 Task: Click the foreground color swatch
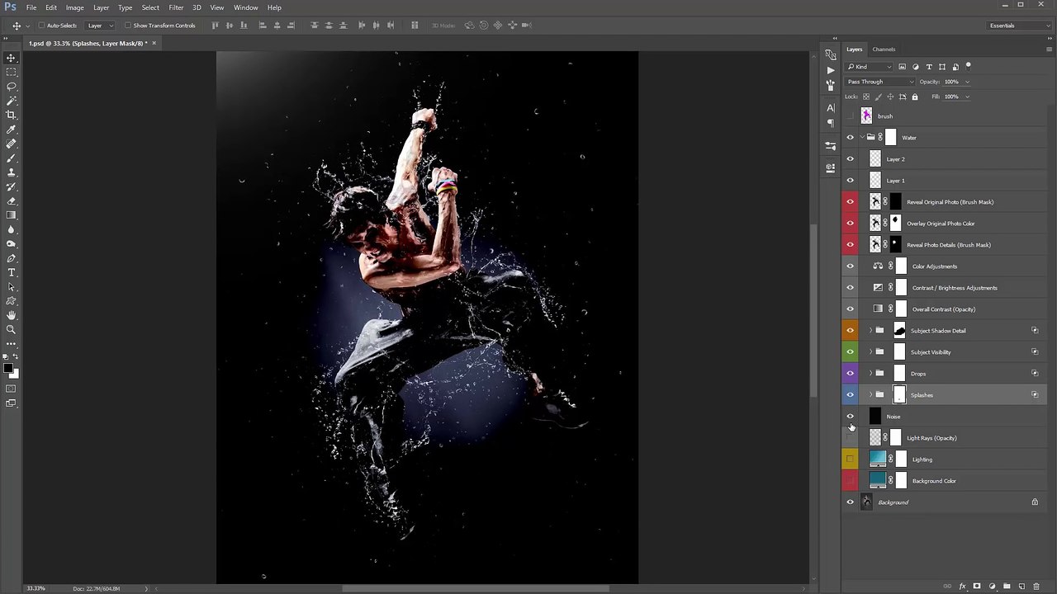(x=8, y=369)
